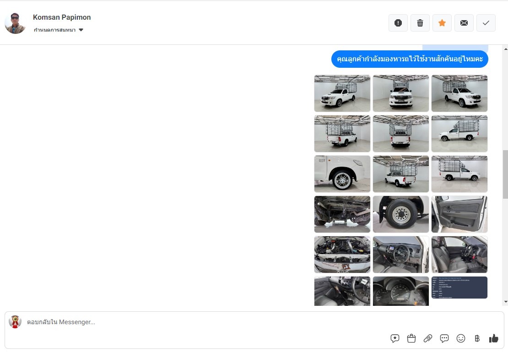Open the dark vehicle specification sheet image
Image resolution: width=508 pixels, height=353 pixels.
[x=459, y=288]
